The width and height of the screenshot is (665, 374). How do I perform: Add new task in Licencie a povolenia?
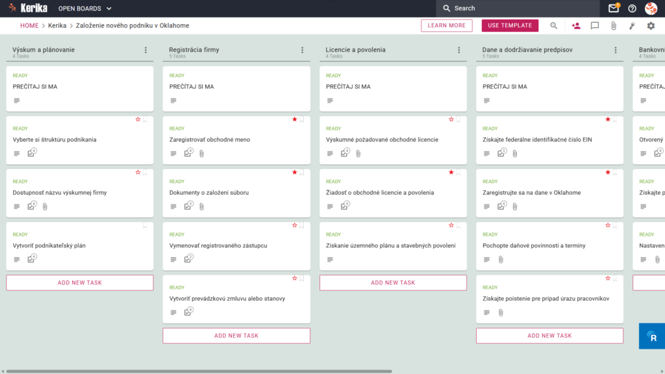pyautogui.click(x=393, y=283)
